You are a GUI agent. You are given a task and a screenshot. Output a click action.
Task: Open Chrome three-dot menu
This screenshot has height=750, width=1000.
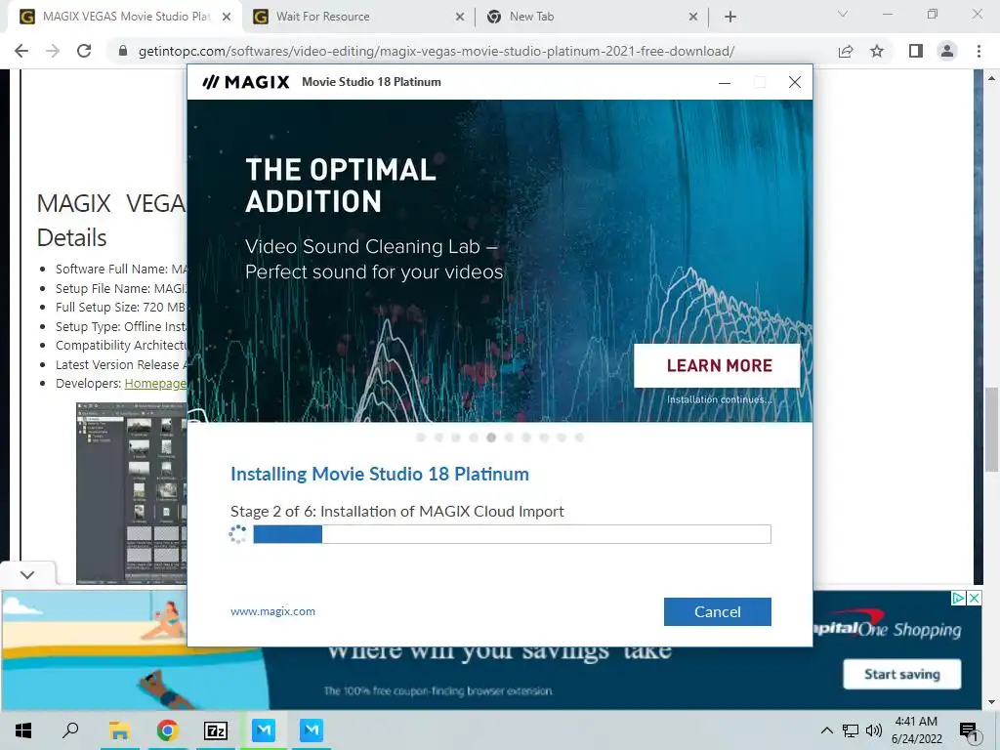point(979,51)
